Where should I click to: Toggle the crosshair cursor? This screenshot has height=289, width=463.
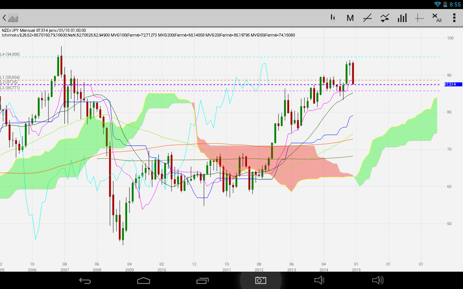pos(419,18)
